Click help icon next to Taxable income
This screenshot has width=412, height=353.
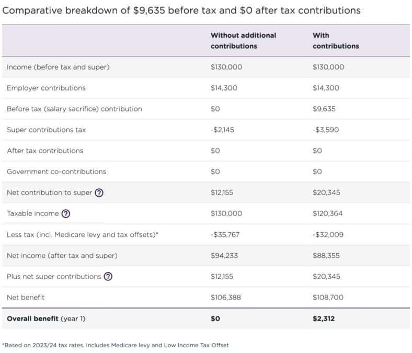[x=66, y=213]
